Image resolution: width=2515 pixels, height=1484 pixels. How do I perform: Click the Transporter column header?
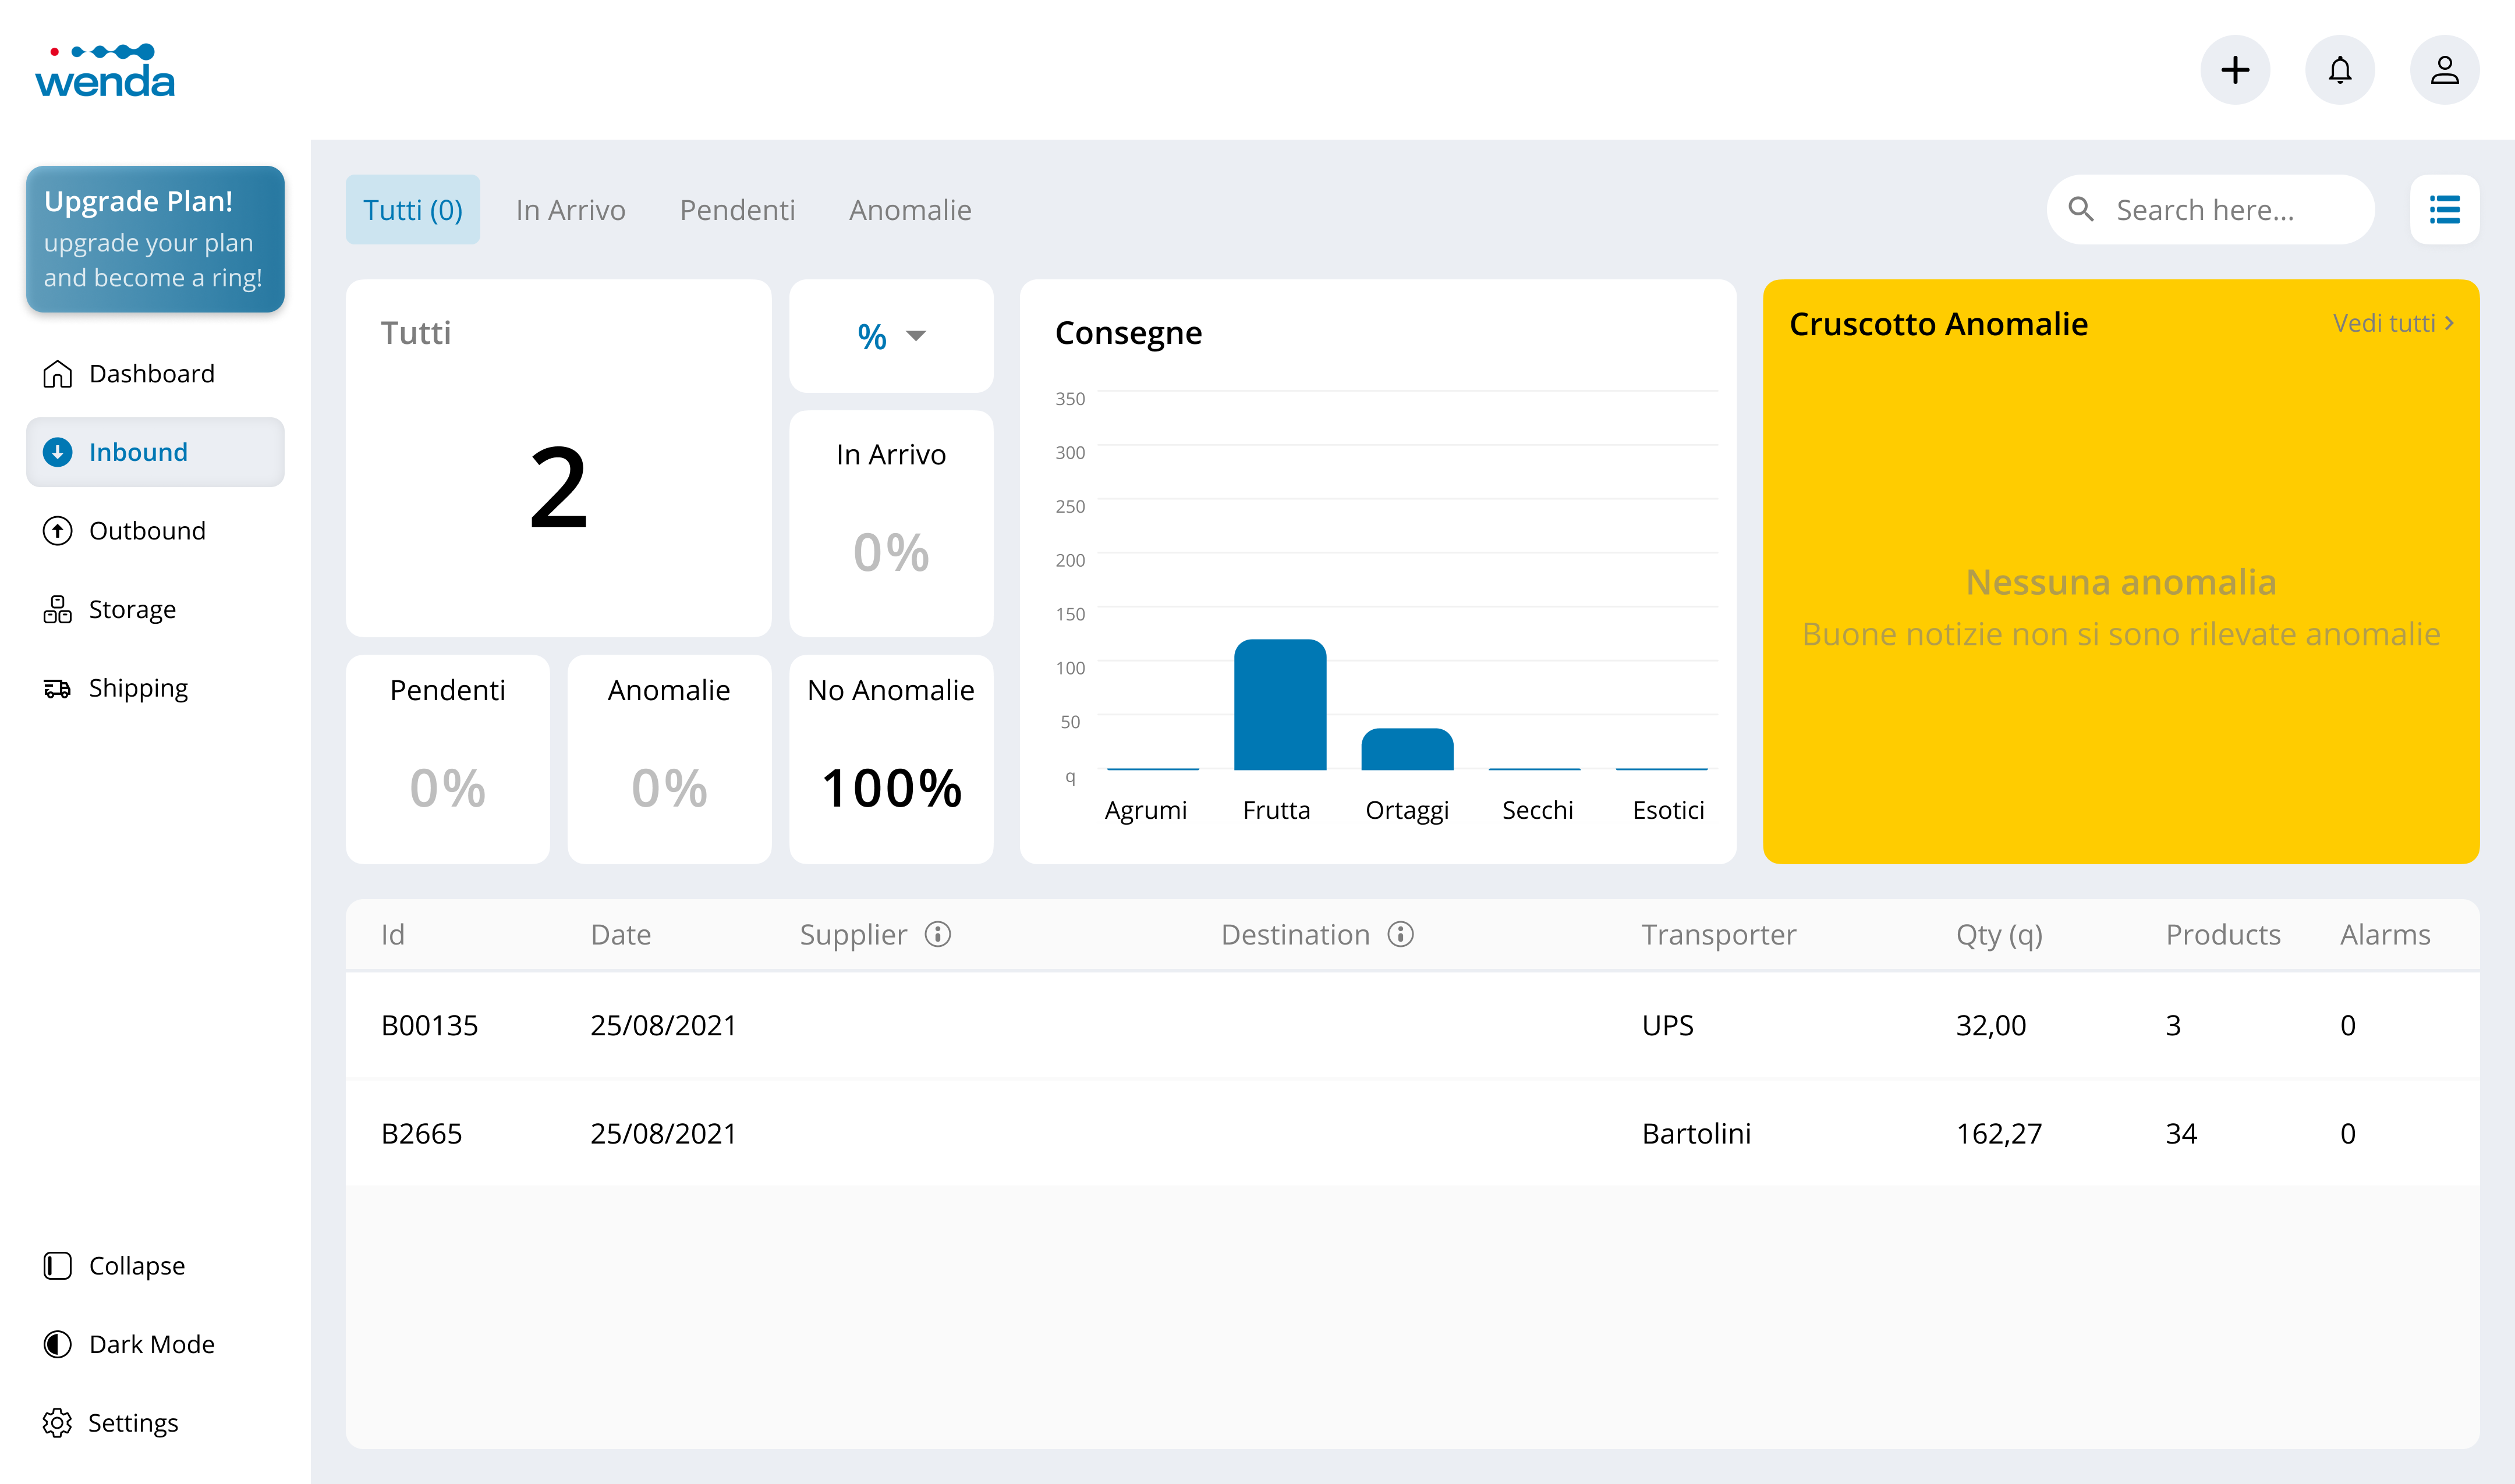pyautogui.click(x=1719, y=934)
